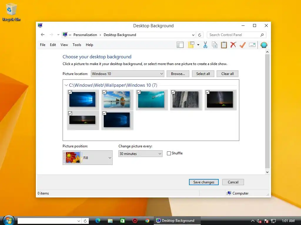Uncheck the wide night tent wallpaper checkbox

tap(70, 113)
